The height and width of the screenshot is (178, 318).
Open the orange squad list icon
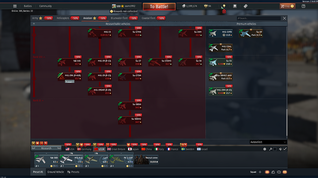click(x=267, y=172)
